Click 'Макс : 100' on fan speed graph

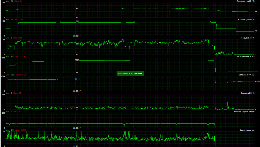[x=19, y=19]
